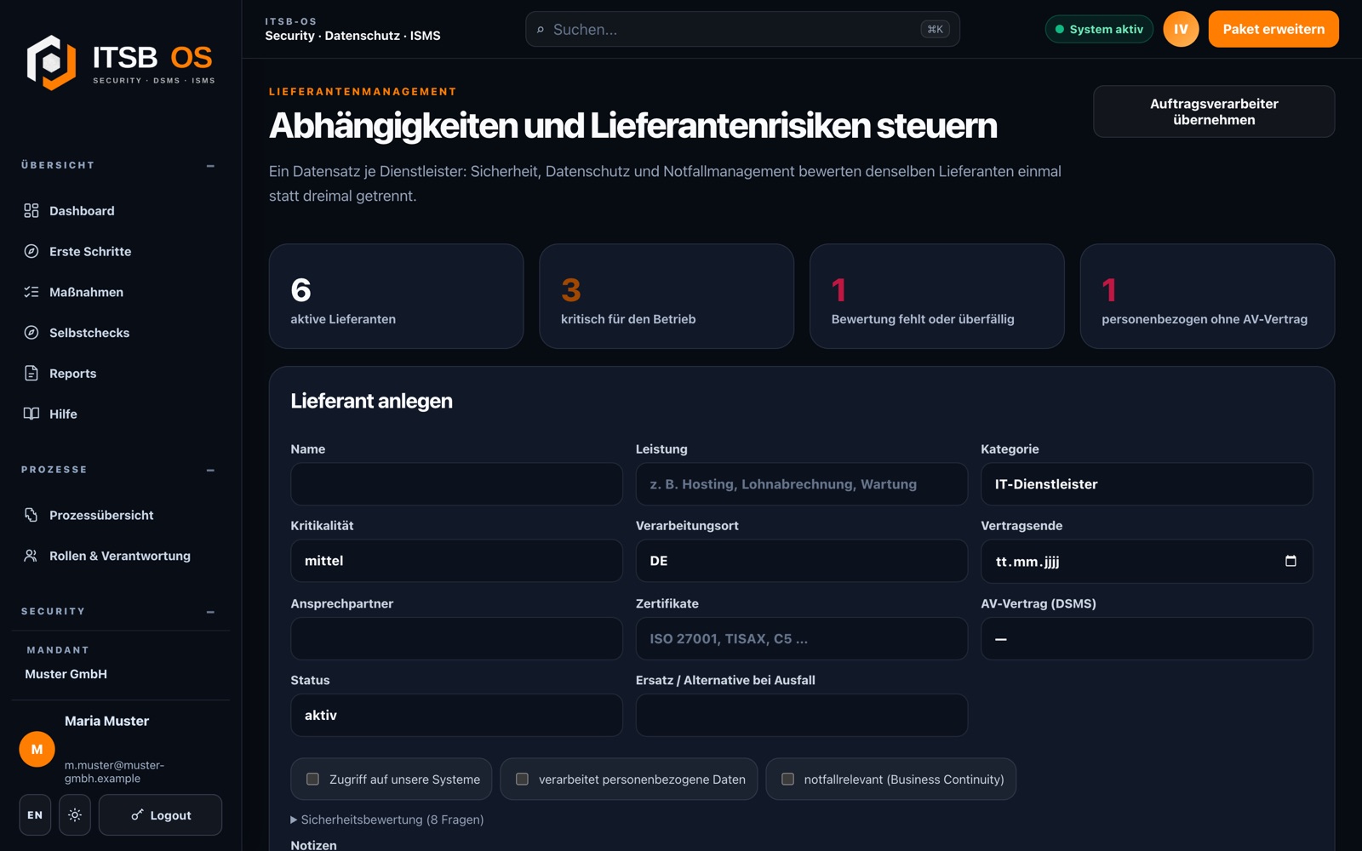
Task: Click the Dashboard grid icon
Action: [31, 210]
